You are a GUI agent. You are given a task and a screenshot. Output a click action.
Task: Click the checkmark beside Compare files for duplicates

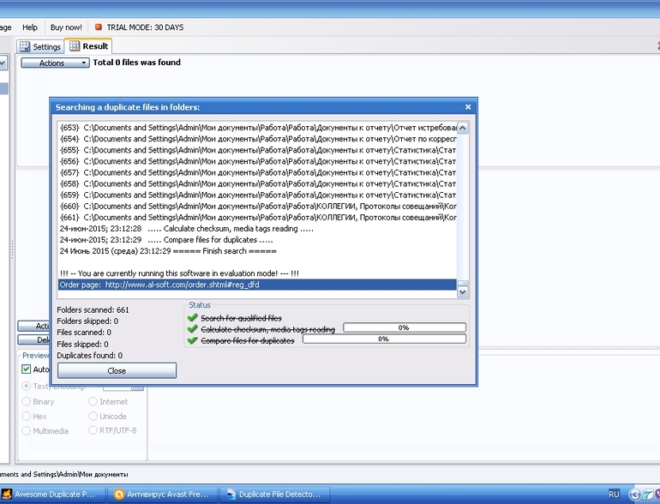point(193,340)
